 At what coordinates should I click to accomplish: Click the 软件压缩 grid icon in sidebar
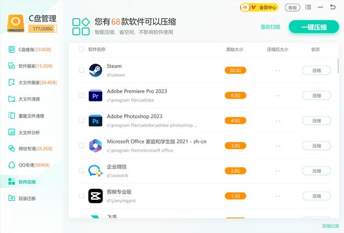[11, 181]
